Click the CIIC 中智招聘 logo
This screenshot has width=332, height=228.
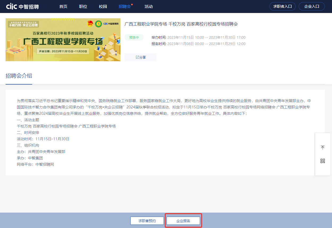pos(23,6)
